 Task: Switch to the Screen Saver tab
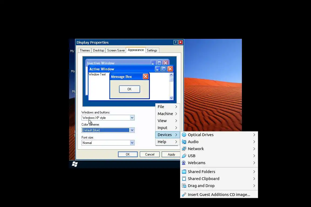(x=116, y=50)
